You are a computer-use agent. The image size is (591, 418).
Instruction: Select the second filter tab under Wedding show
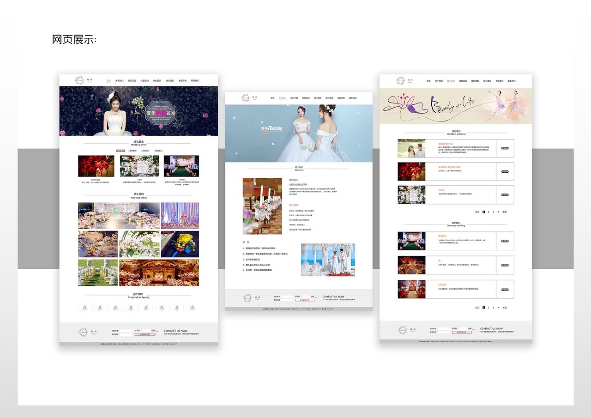click(x=133, y=151)
